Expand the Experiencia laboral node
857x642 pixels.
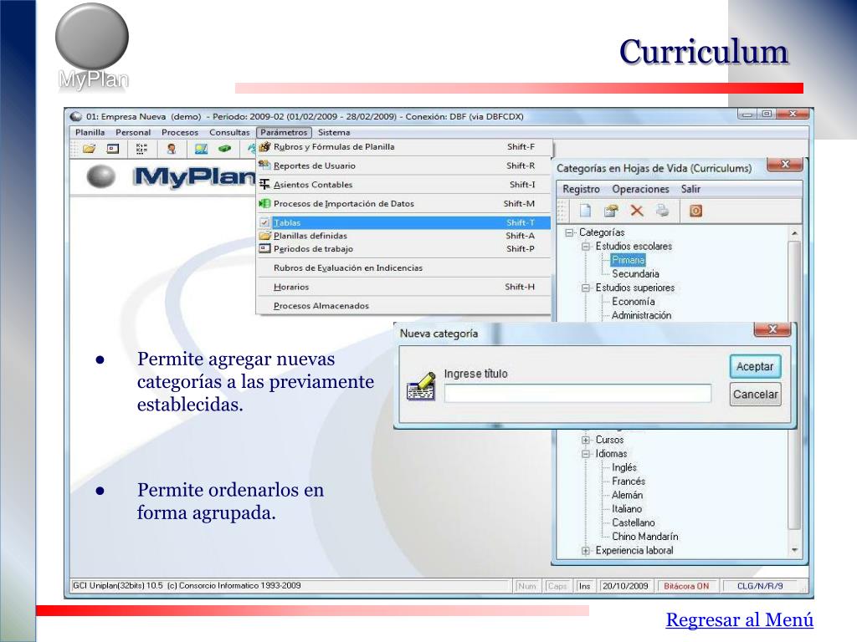[x=586, y=551]
